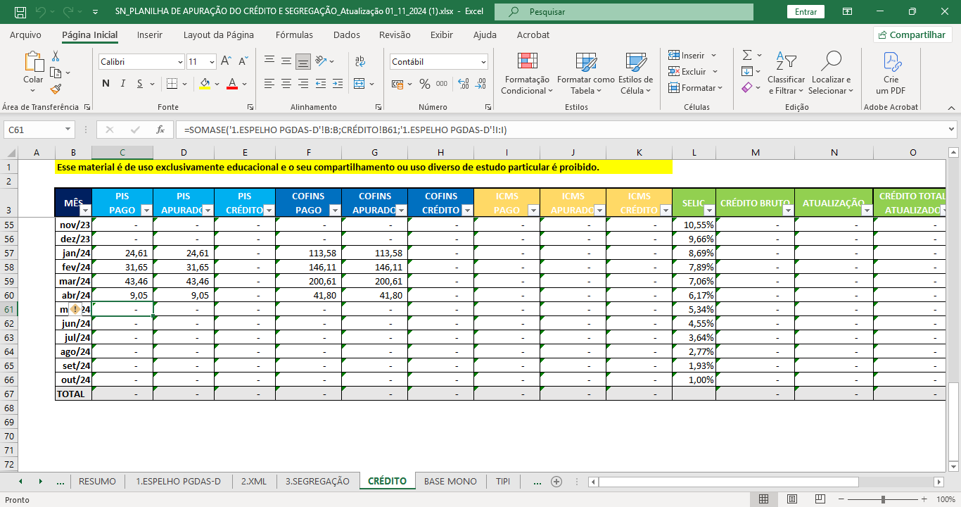Paste using the Colar clipboard icon
The height and width of the screenshot is (507, 961).
(x=33, y=62)
